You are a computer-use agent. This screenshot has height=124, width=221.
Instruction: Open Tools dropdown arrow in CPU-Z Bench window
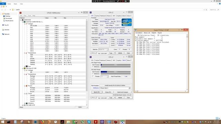point(115,97)
